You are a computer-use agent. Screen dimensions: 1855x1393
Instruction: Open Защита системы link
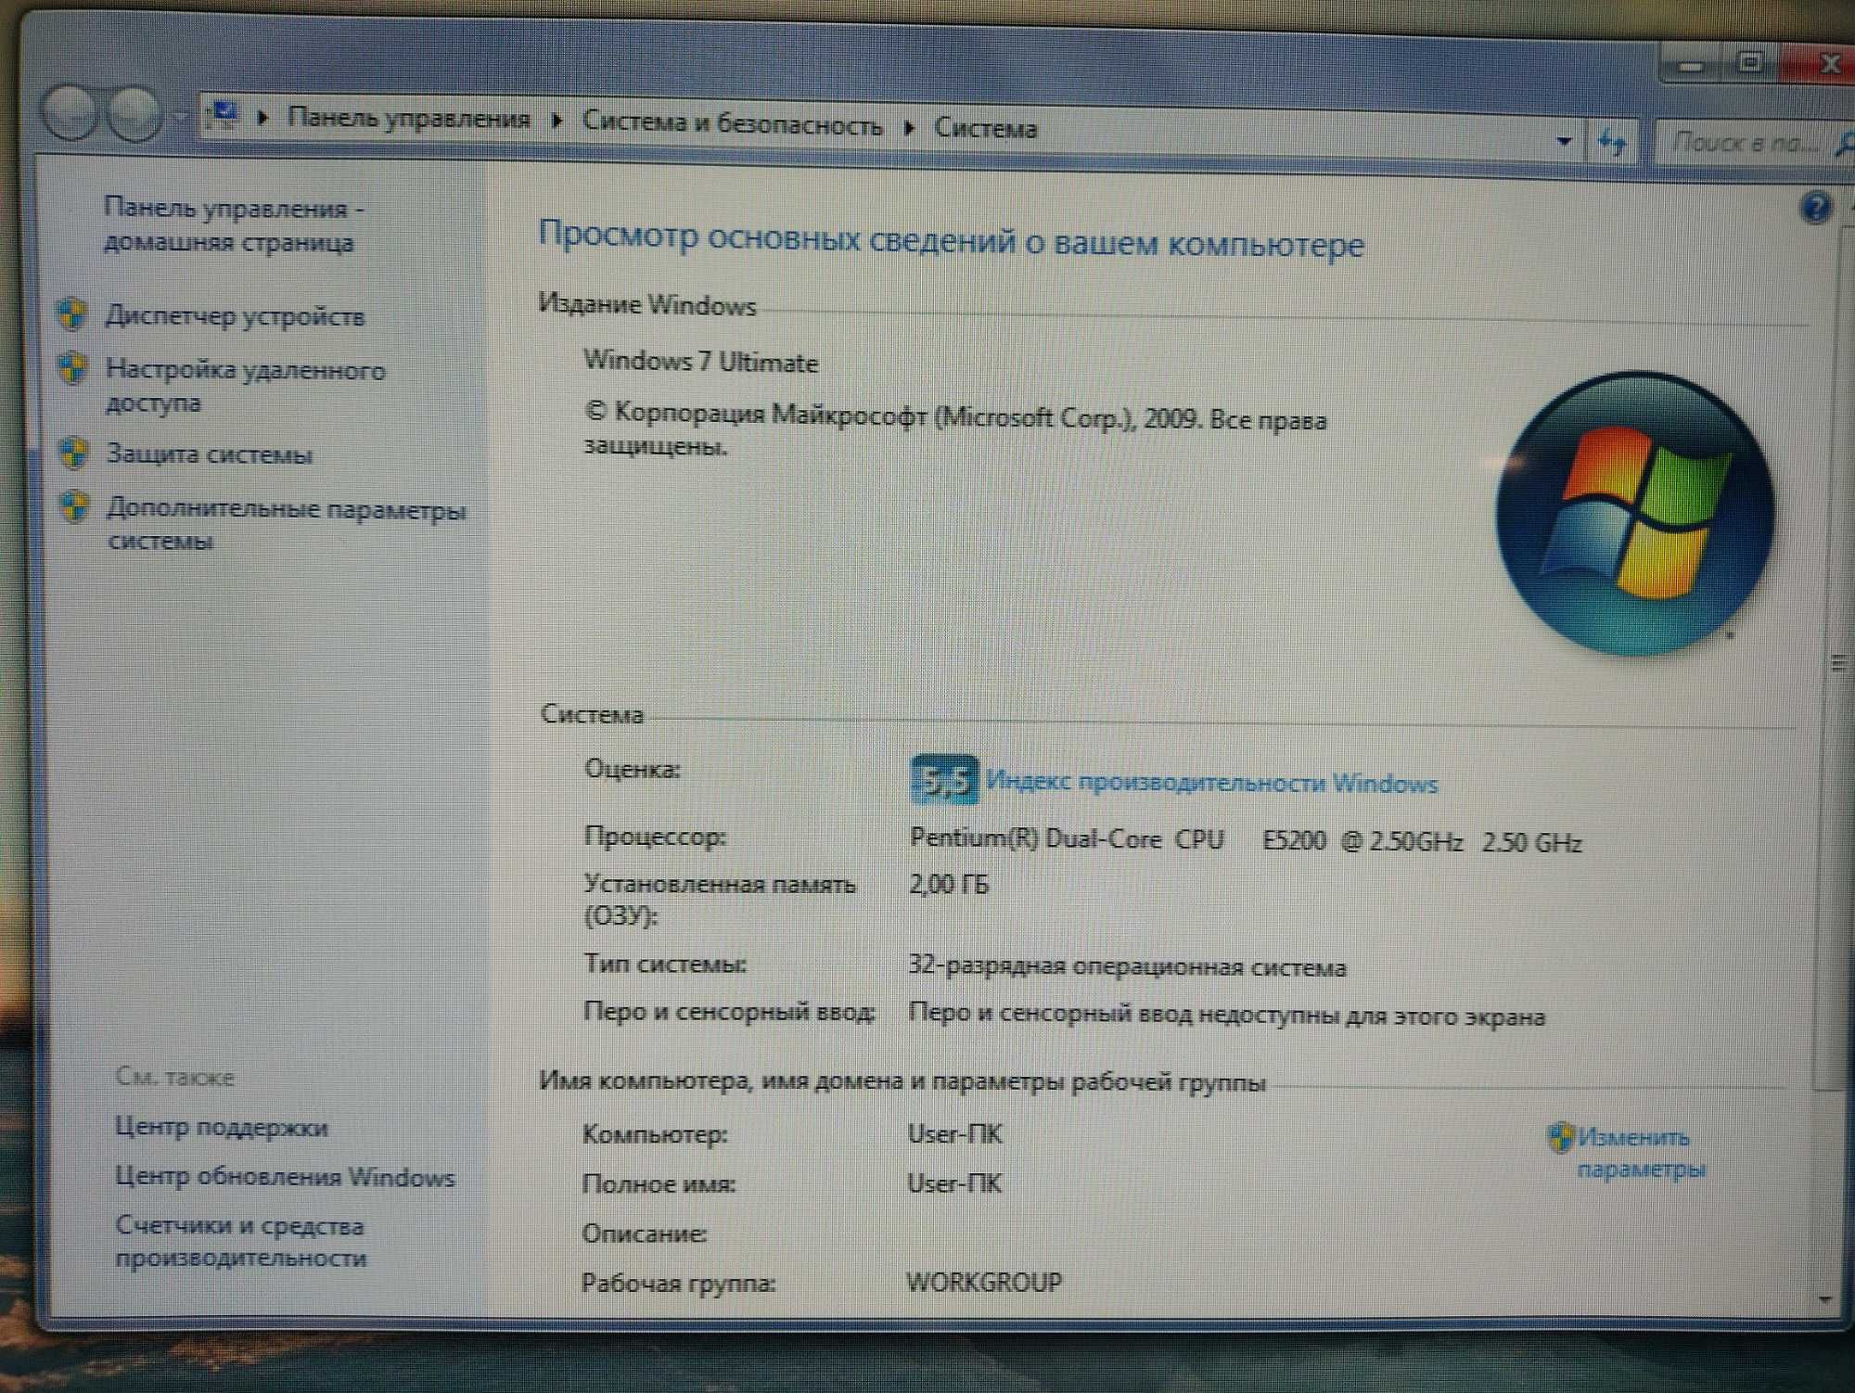(x=209, y=454)
